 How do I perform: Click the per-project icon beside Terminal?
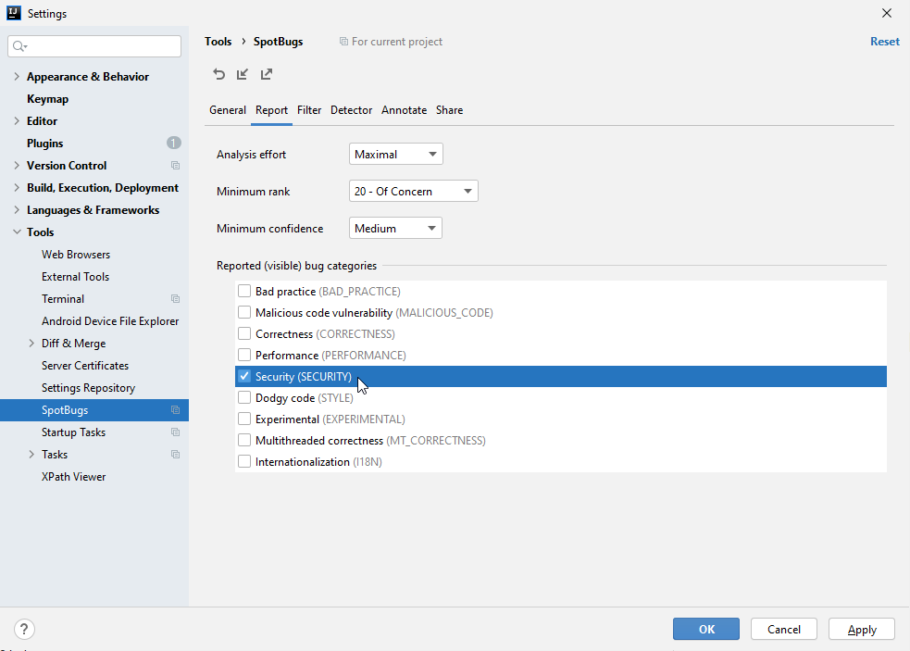click(x=173, y=298)
